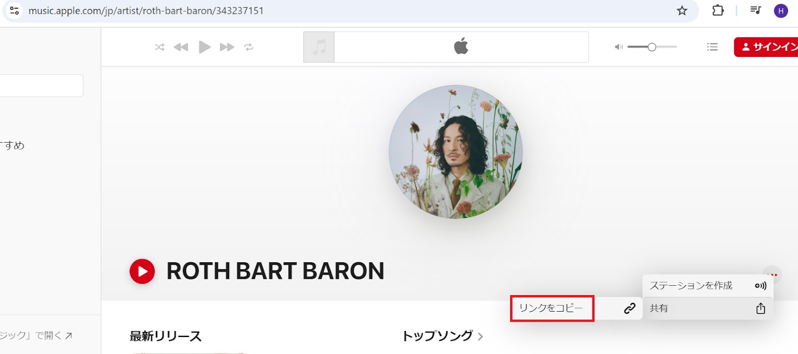The width and height of the screenshot is (798, 354).
Task: Mute using the speaker icon
Action: [x=618, y=47]
